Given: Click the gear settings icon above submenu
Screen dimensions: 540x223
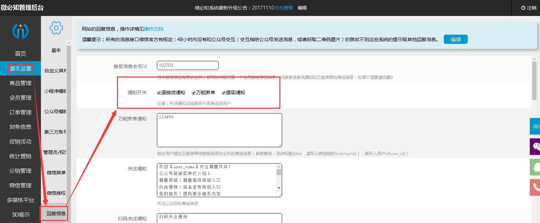Looking at the screenshot, I should click(x=56, y=28).
